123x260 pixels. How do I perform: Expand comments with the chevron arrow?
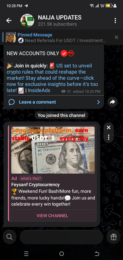(98, 102)
